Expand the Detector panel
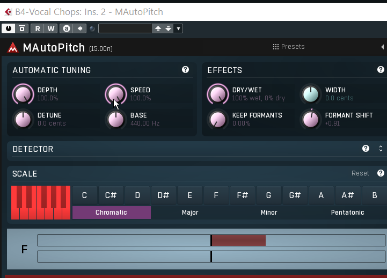The image size is (387, 278). pyautogui.click(x=381, y=149)
